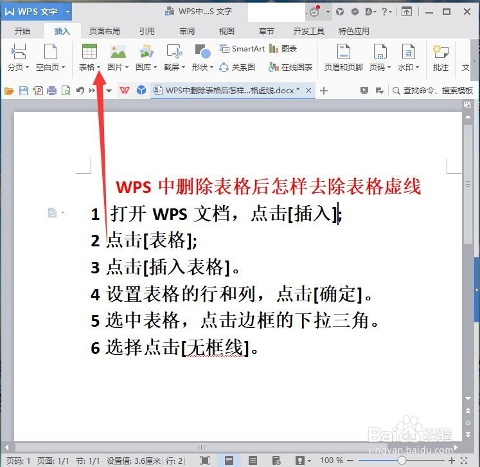This screenshot has width=480, height=467.
Task: Click the 查找命令、搜索模板 search box
Action: coord(432,91)
